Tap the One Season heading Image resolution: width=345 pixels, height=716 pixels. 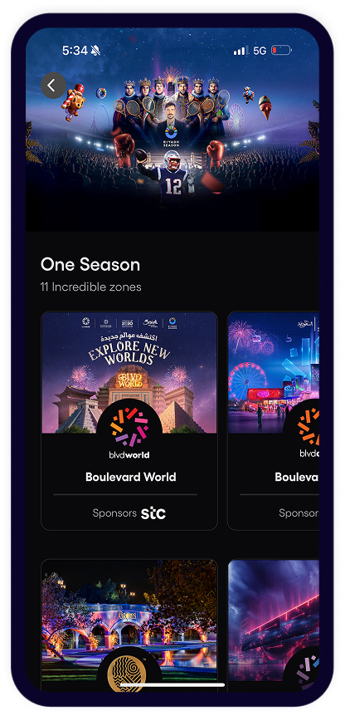tap(90, 264)
